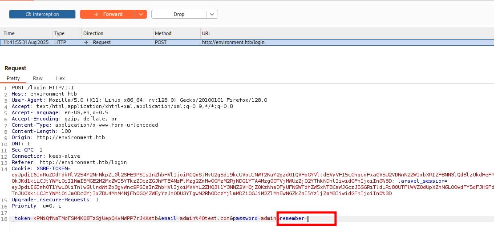The width and height of the screenshot is (494, 232).
Task: Click the _token parameter in request body
Action: [x=20, y=219]
